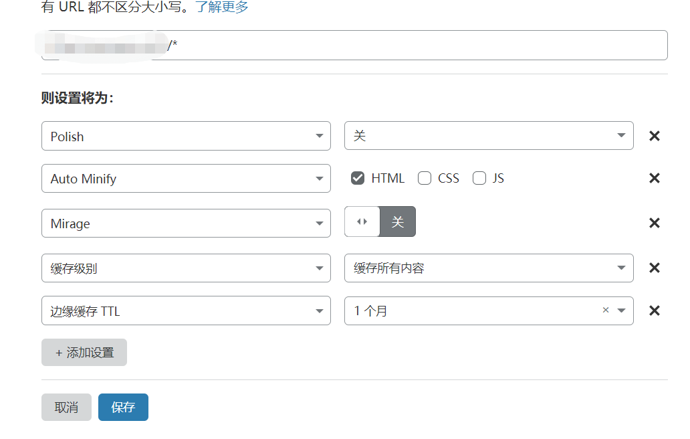
Task: Expand the 缓存级别 setting dropdown
Action: (186, 268)
